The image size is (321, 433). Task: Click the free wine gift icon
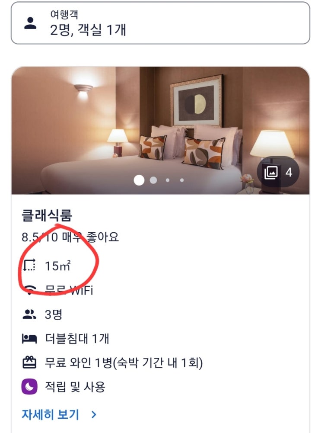(x=29, y=362)
